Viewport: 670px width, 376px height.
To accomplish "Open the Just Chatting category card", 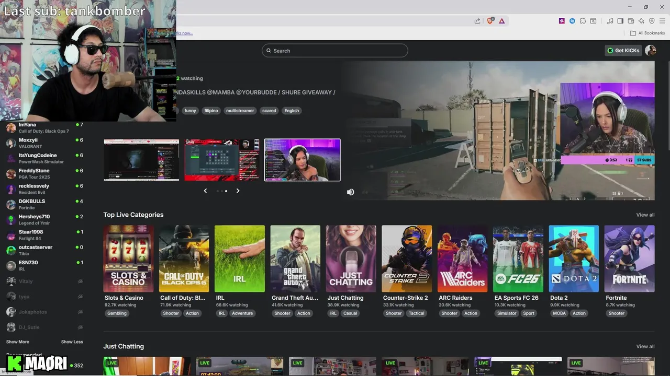I will tap(351, 258).
